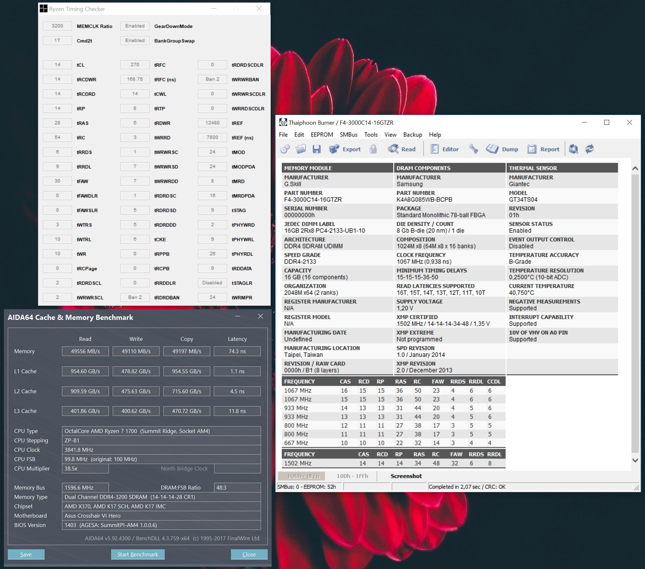Click the Read SPD toolbar button
The height and width of the screenshot is (569, 645).
click(x=402, y=149)
